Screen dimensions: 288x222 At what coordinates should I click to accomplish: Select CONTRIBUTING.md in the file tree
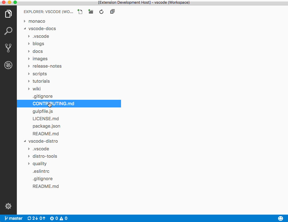click(x=53, y=103)
